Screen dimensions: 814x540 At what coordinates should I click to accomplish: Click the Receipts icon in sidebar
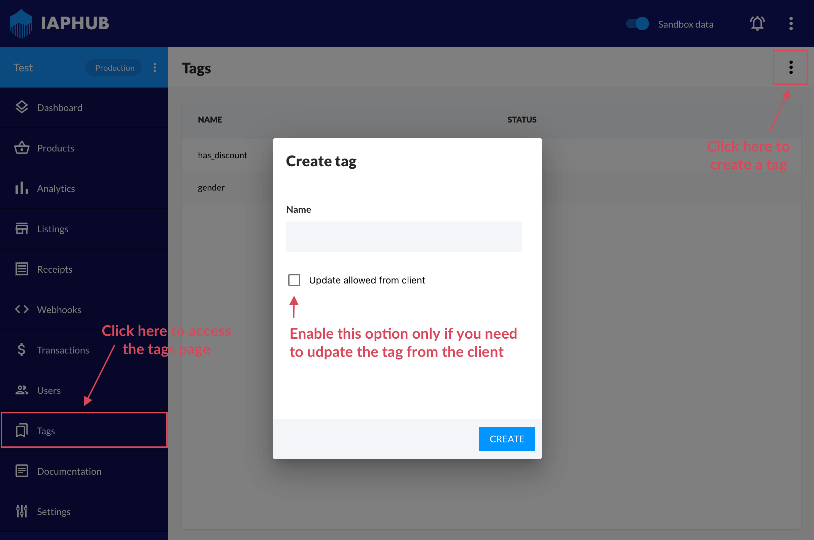coord(22,269)
